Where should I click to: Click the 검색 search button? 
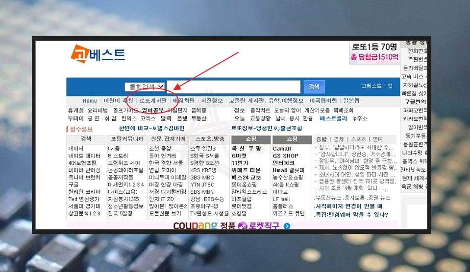click(314, 87)
